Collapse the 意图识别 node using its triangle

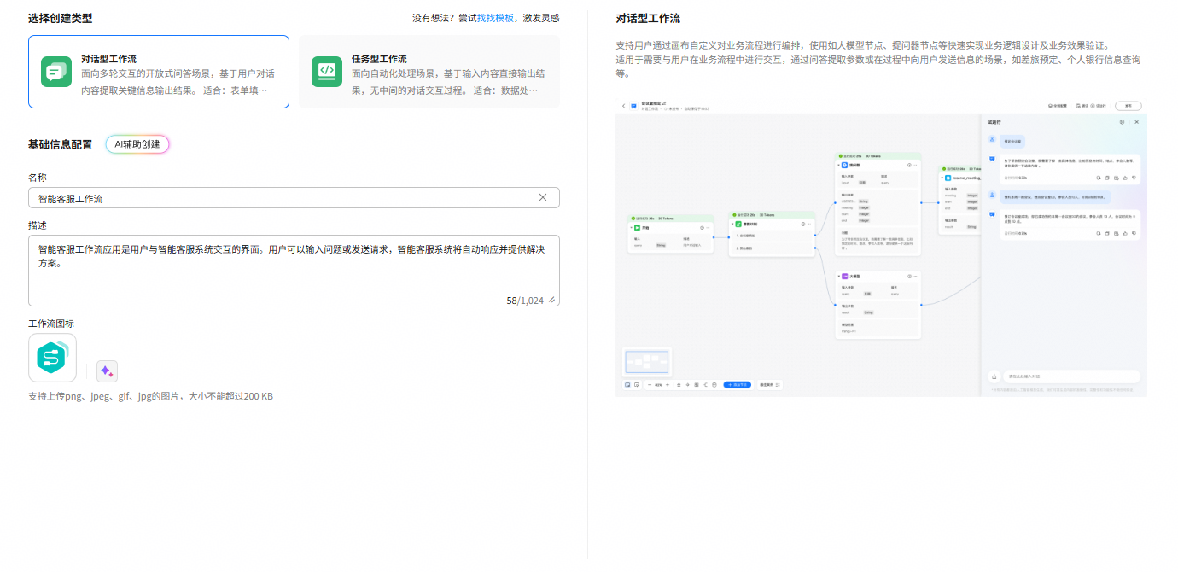point(732,225)
